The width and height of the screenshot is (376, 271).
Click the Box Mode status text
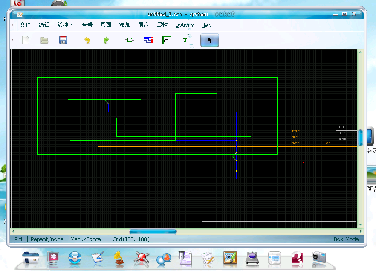346,239
